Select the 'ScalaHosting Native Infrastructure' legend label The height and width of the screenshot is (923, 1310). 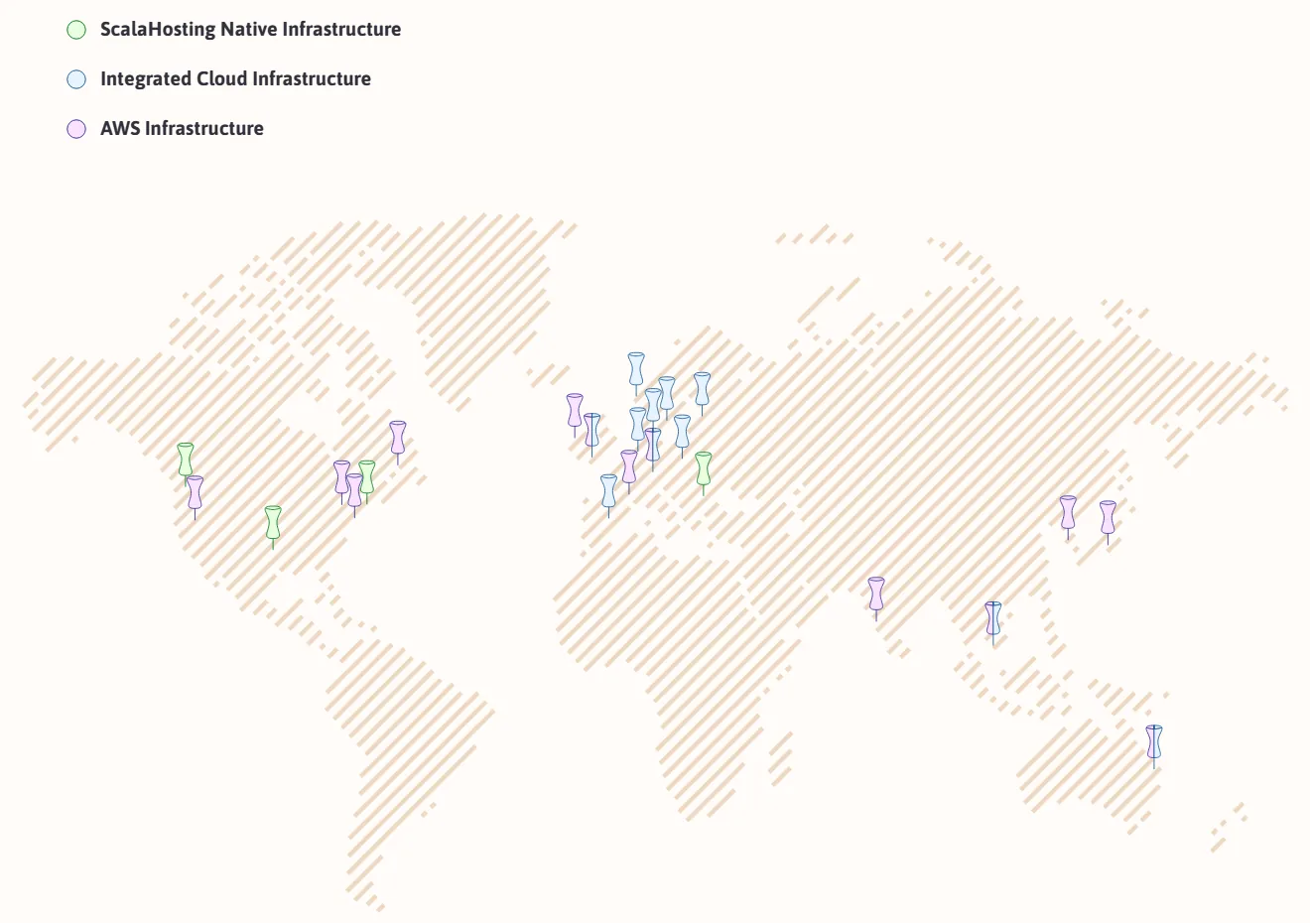coord(251,30)
